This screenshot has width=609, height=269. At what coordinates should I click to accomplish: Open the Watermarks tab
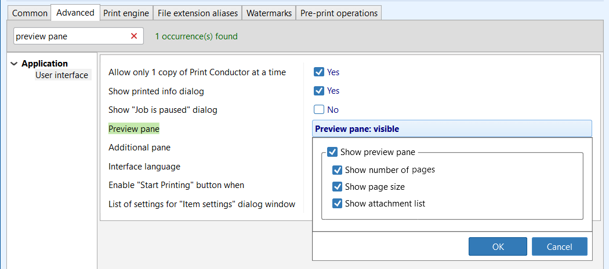click(x=269, y=13)
